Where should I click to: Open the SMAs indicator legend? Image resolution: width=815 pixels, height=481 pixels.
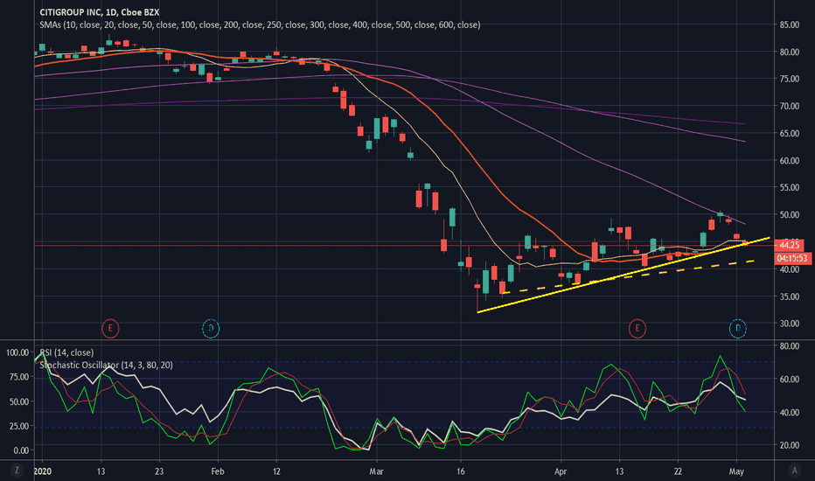260,24
